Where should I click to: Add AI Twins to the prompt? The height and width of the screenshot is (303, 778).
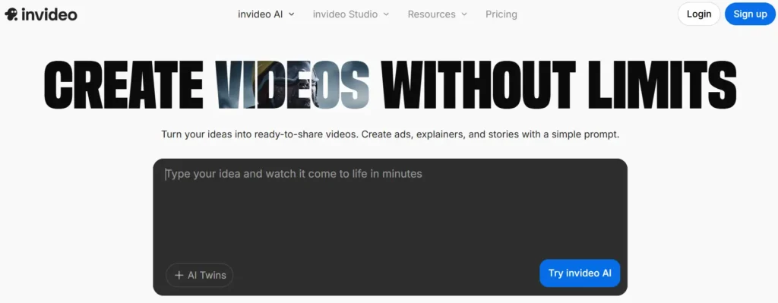pos(200,275)
